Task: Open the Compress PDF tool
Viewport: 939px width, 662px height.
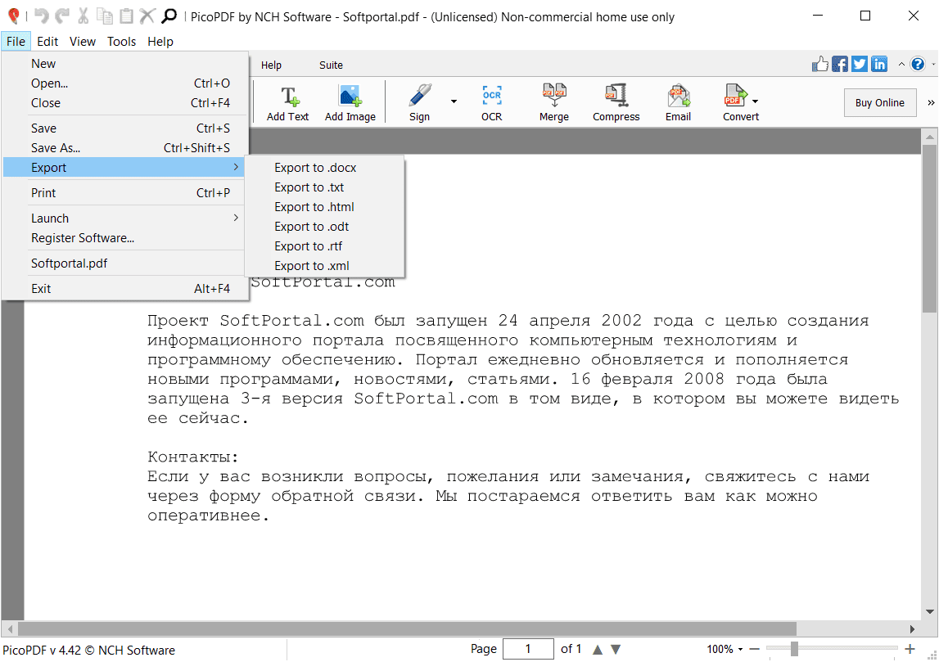Action: click(616, 104)
